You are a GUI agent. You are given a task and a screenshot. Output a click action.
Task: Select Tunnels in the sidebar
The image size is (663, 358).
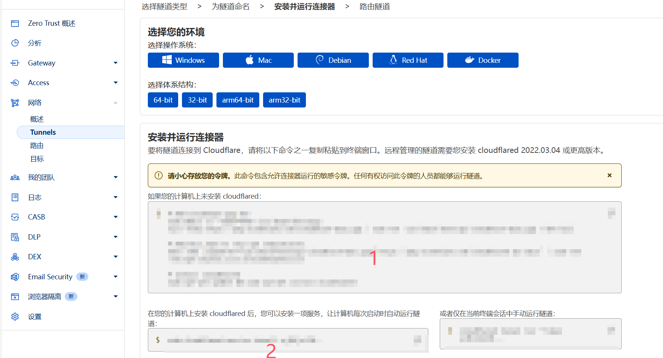(x=71, y=132)
